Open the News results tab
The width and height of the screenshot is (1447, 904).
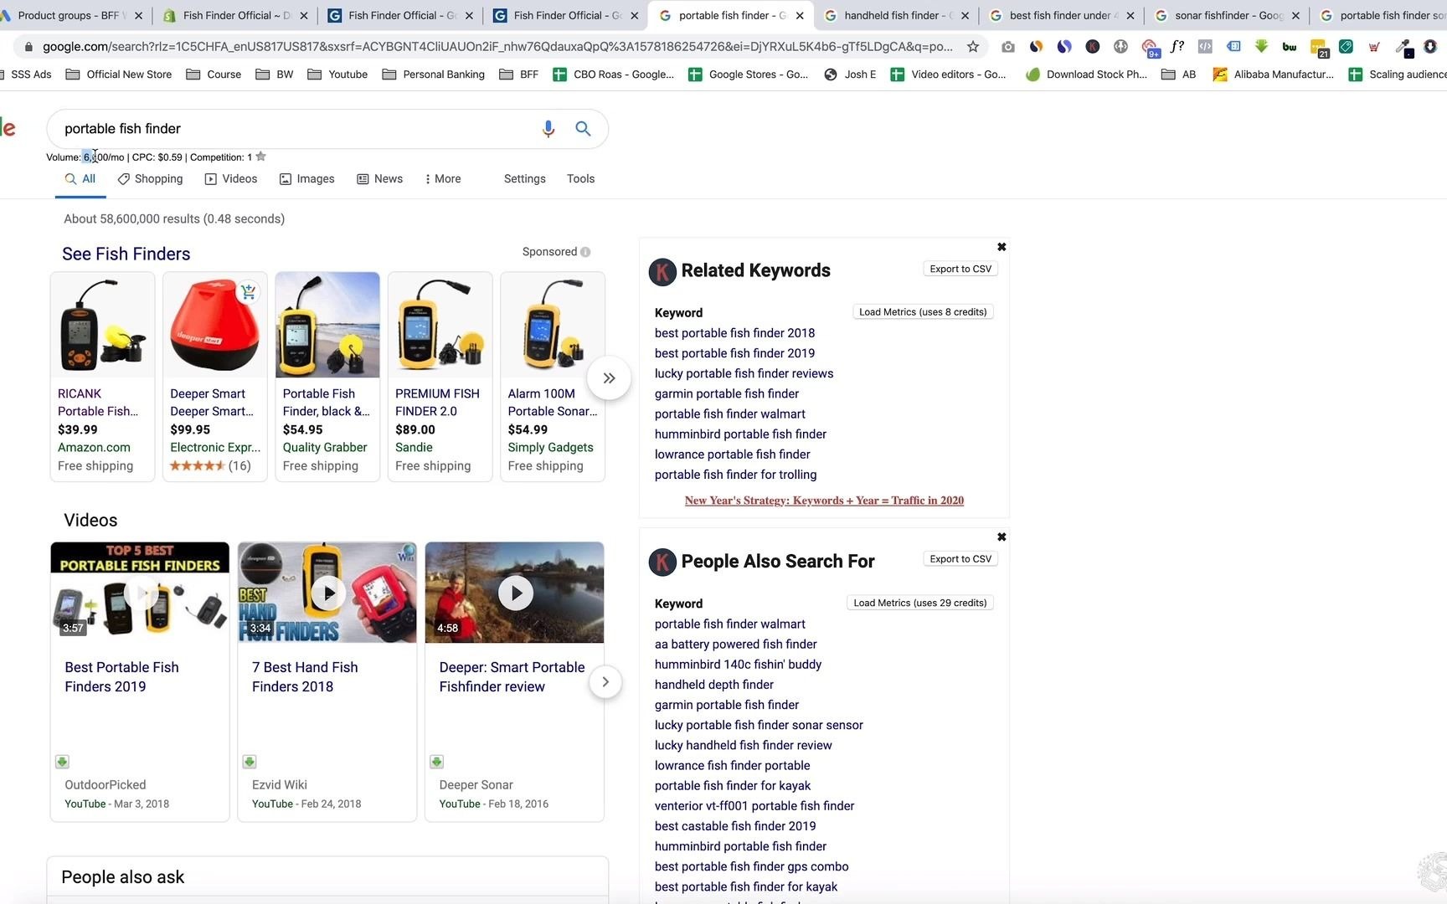(379, 179)
